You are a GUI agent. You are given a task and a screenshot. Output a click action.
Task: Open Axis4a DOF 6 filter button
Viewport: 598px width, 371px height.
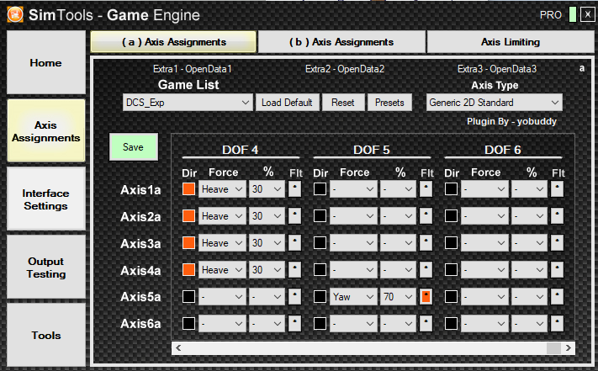557,270
